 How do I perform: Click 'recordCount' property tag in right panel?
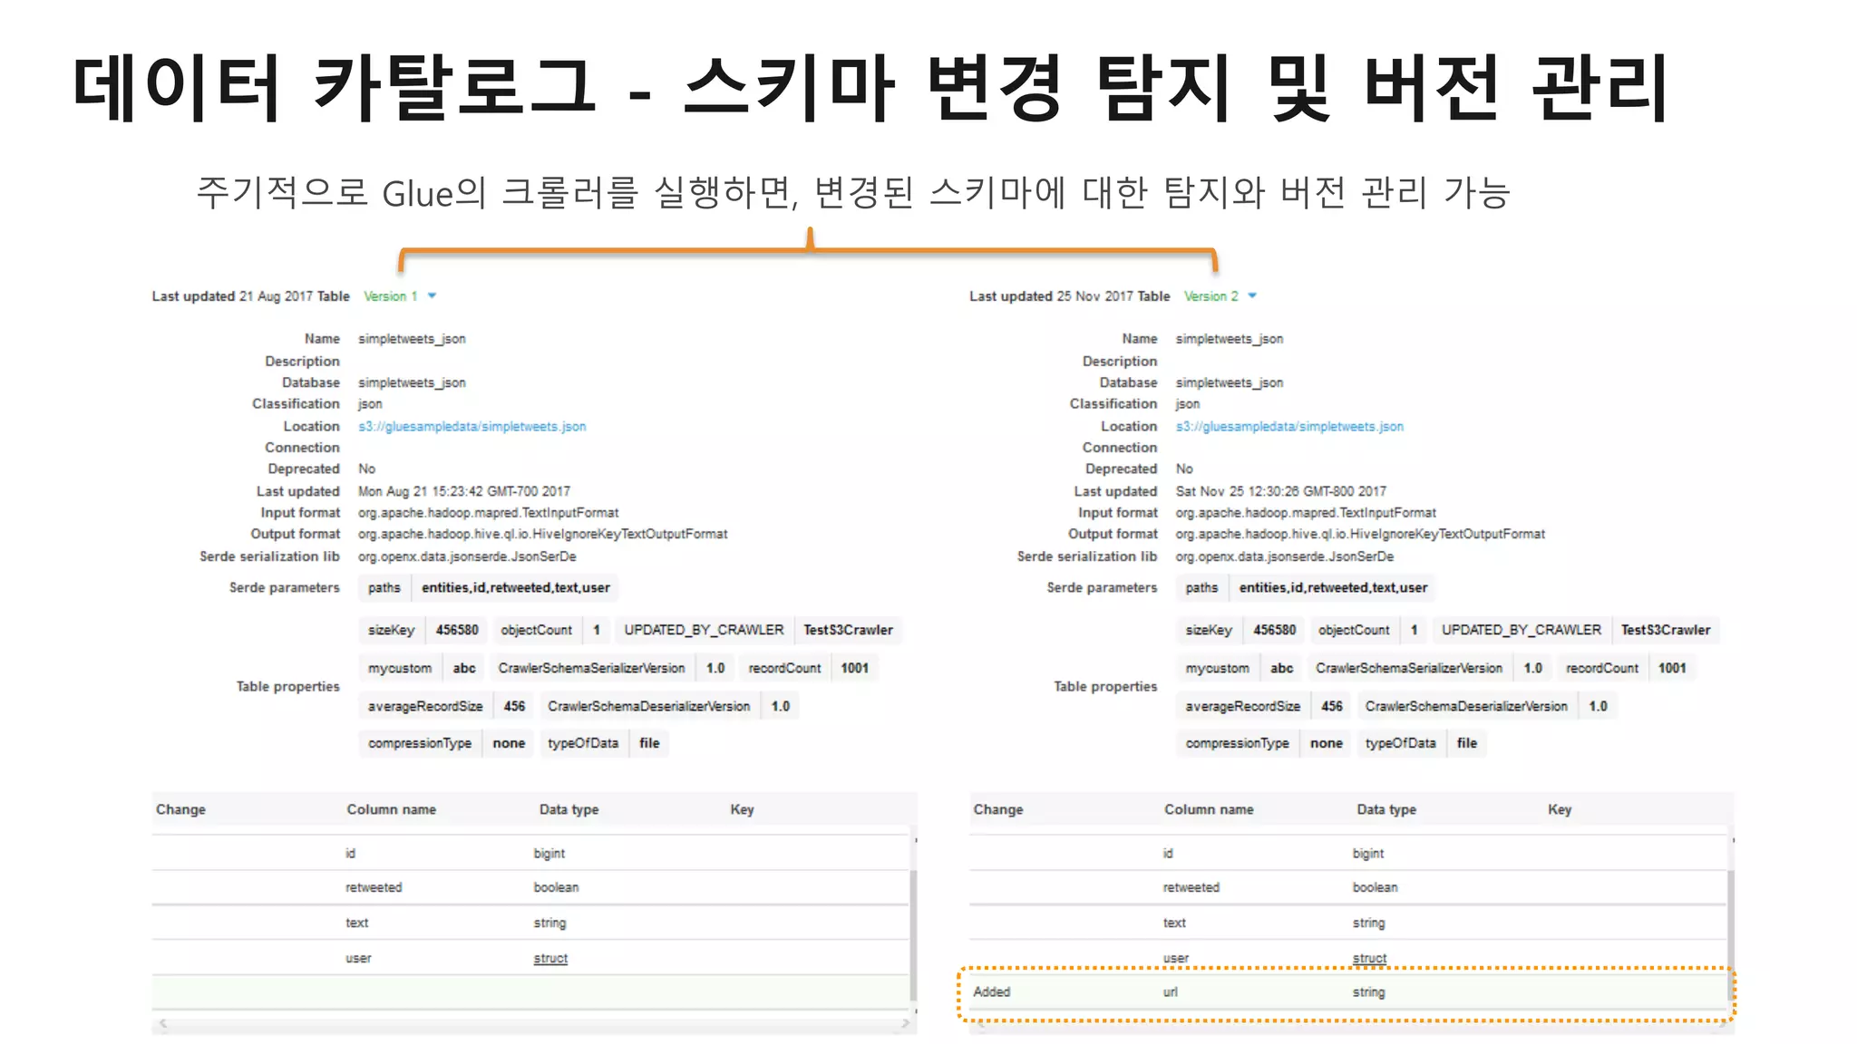tap(1602, 668)
